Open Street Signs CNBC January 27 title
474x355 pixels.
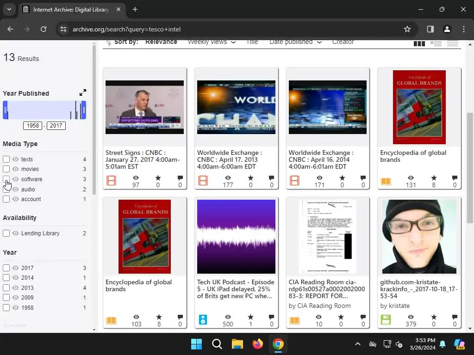pos(143,159)
